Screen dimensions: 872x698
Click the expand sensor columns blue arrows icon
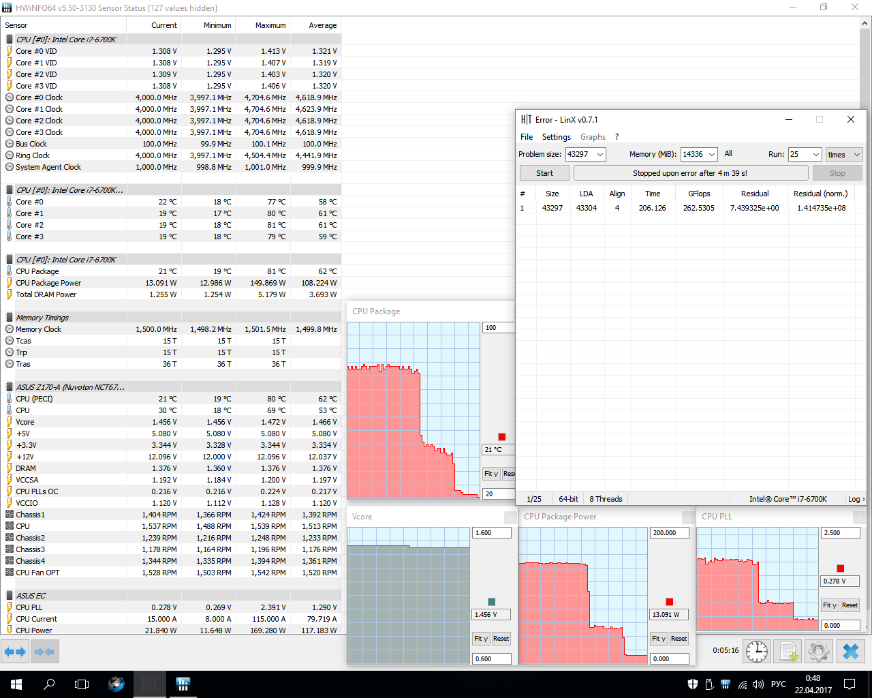point(15,652)
